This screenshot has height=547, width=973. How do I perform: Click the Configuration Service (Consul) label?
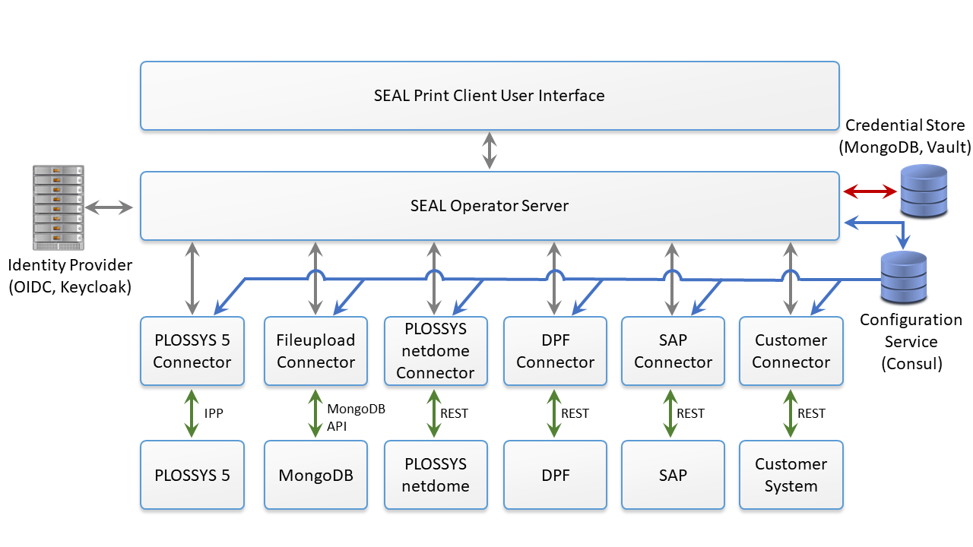point(911,342)
